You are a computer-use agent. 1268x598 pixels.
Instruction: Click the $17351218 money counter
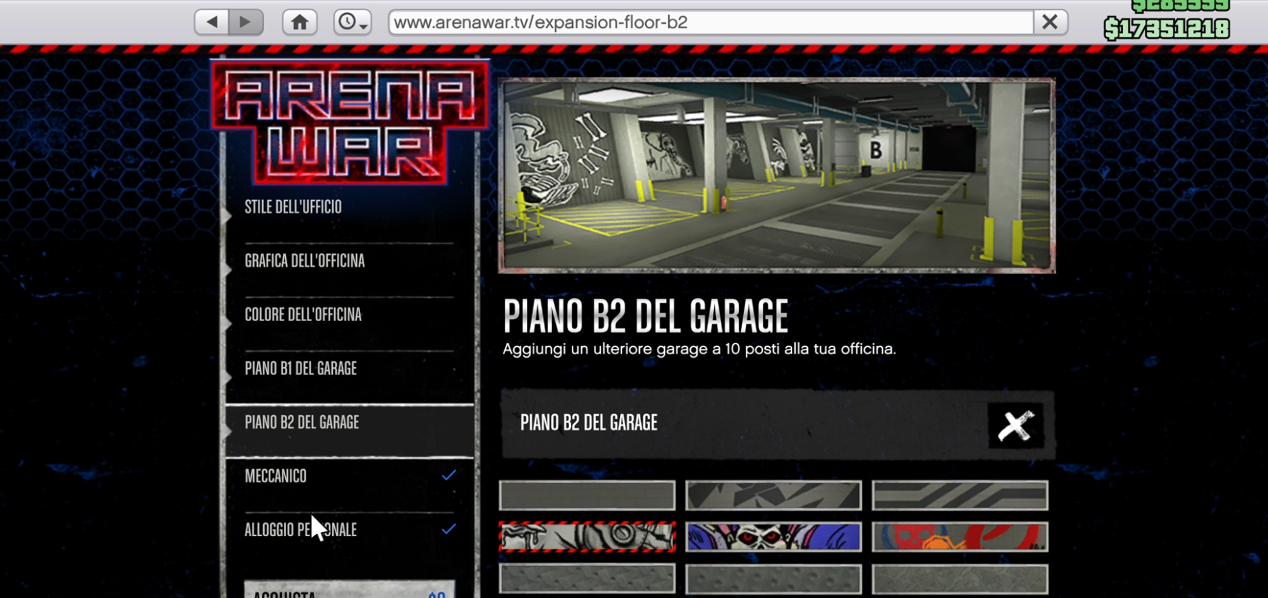click(x=1167, y=29)
